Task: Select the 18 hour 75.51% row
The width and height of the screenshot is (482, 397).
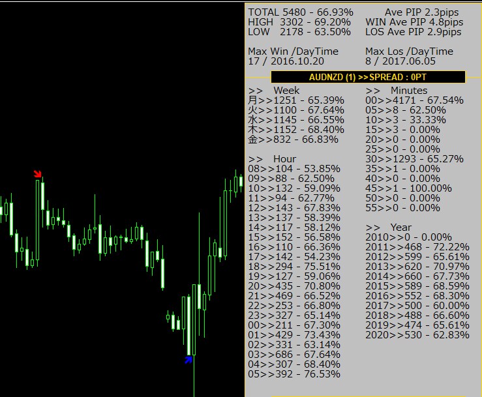Action: (294, 267)
